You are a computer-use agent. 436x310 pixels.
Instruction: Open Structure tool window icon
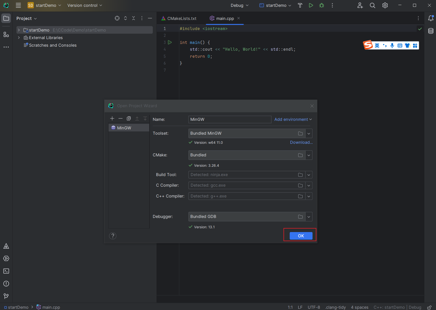pyautogui.click(x=6, y=35)
